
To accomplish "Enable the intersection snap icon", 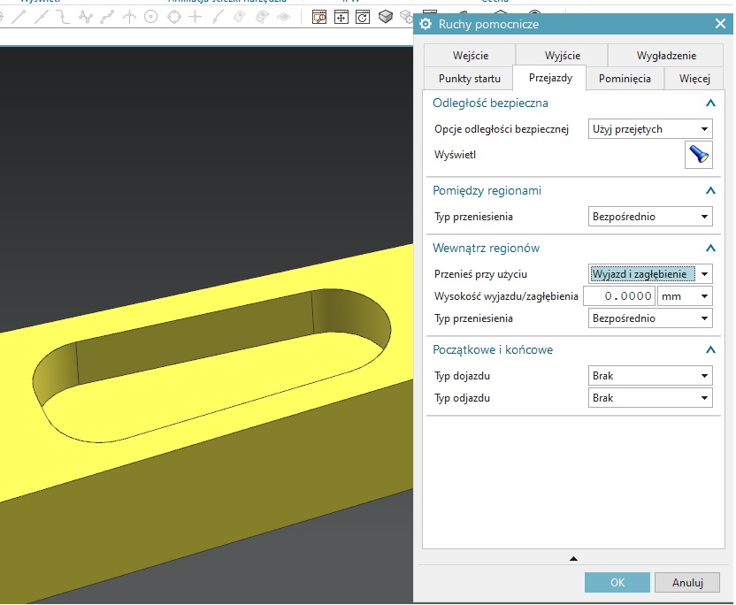I will point(129,18).
